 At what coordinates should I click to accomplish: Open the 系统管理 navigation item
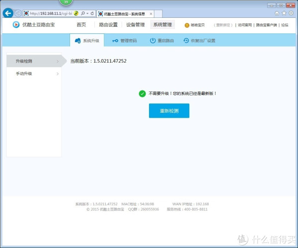[x=162, y=25]
